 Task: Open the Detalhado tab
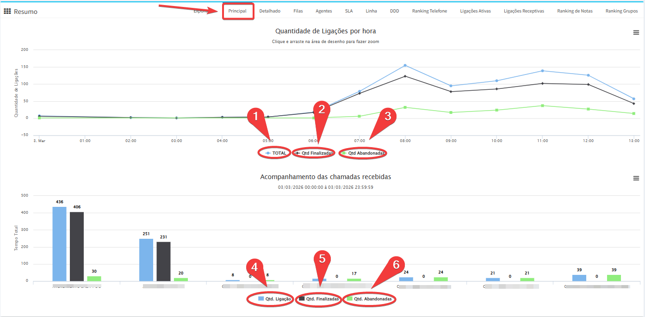click(270, 11)
